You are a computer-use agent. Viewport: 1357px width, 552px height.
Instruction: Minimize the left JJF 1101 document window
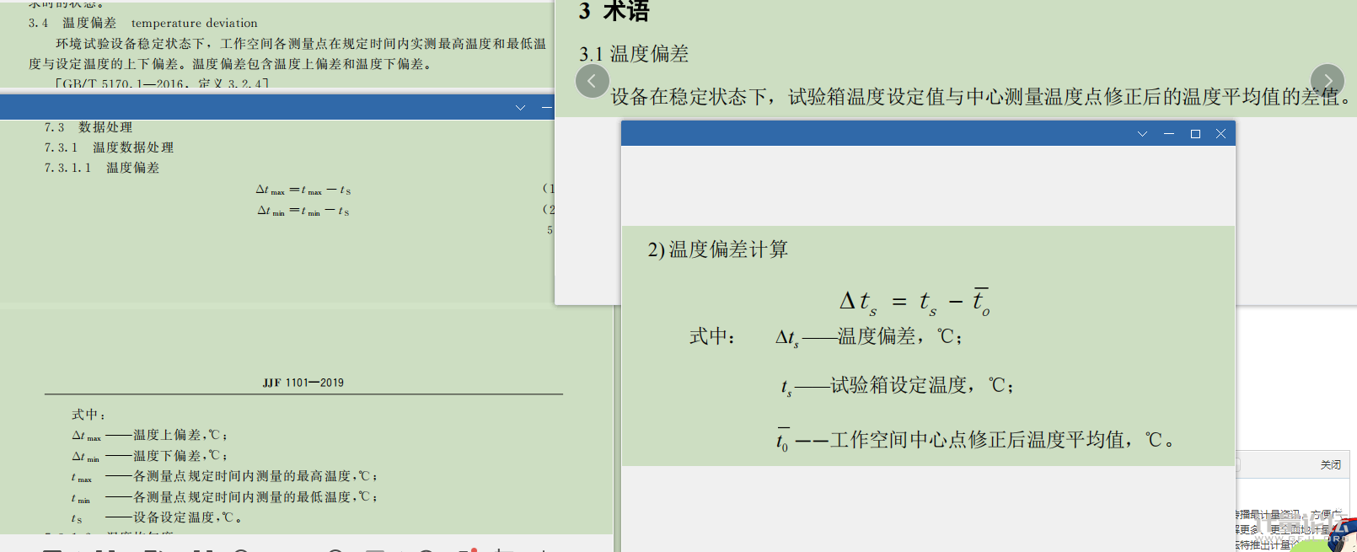[547, 107]
